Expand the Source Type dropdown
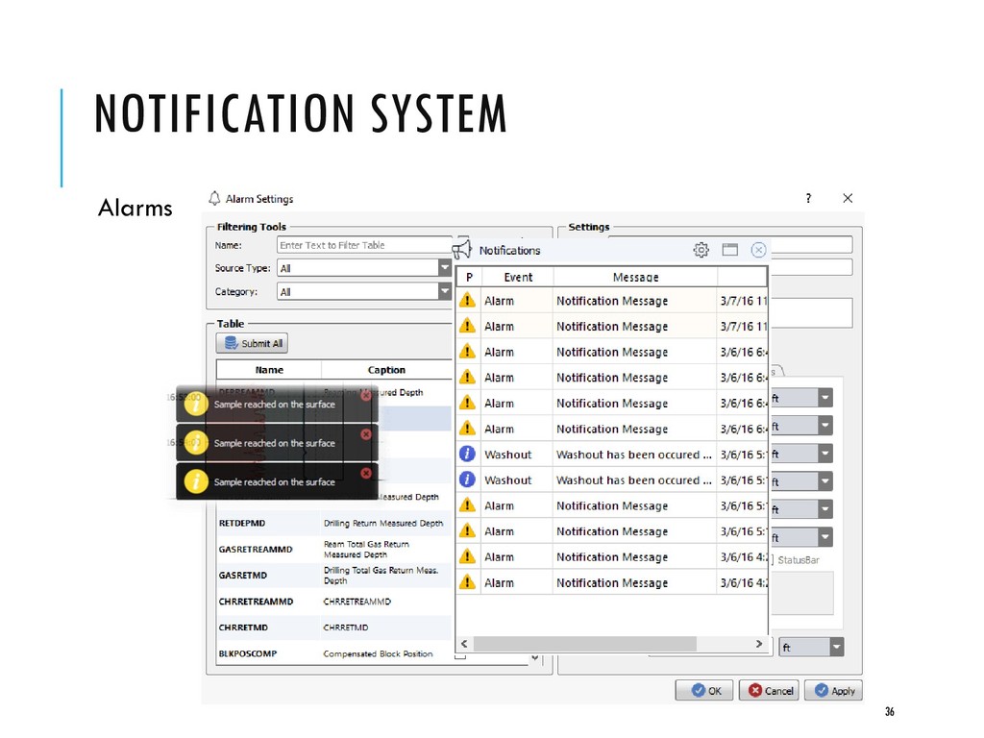Screen dimensions: 984x738 444,268
